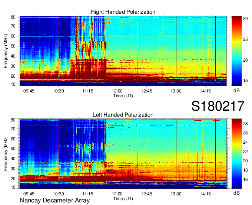Click the right-handed polarization spectrogram plot
Screen dimensions: 252x205
(x=123, y=51)
